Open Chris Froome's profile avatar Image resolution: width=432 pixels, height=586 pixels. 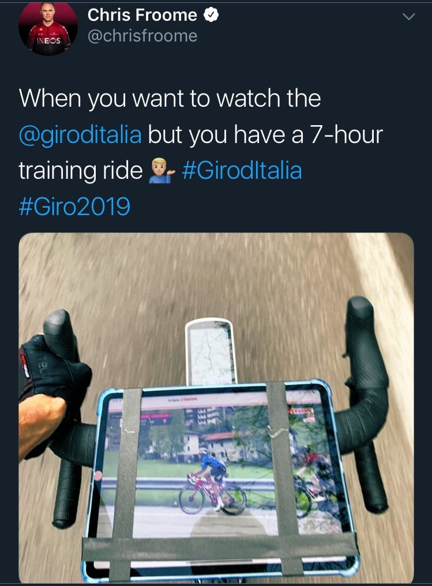(48, 28)
